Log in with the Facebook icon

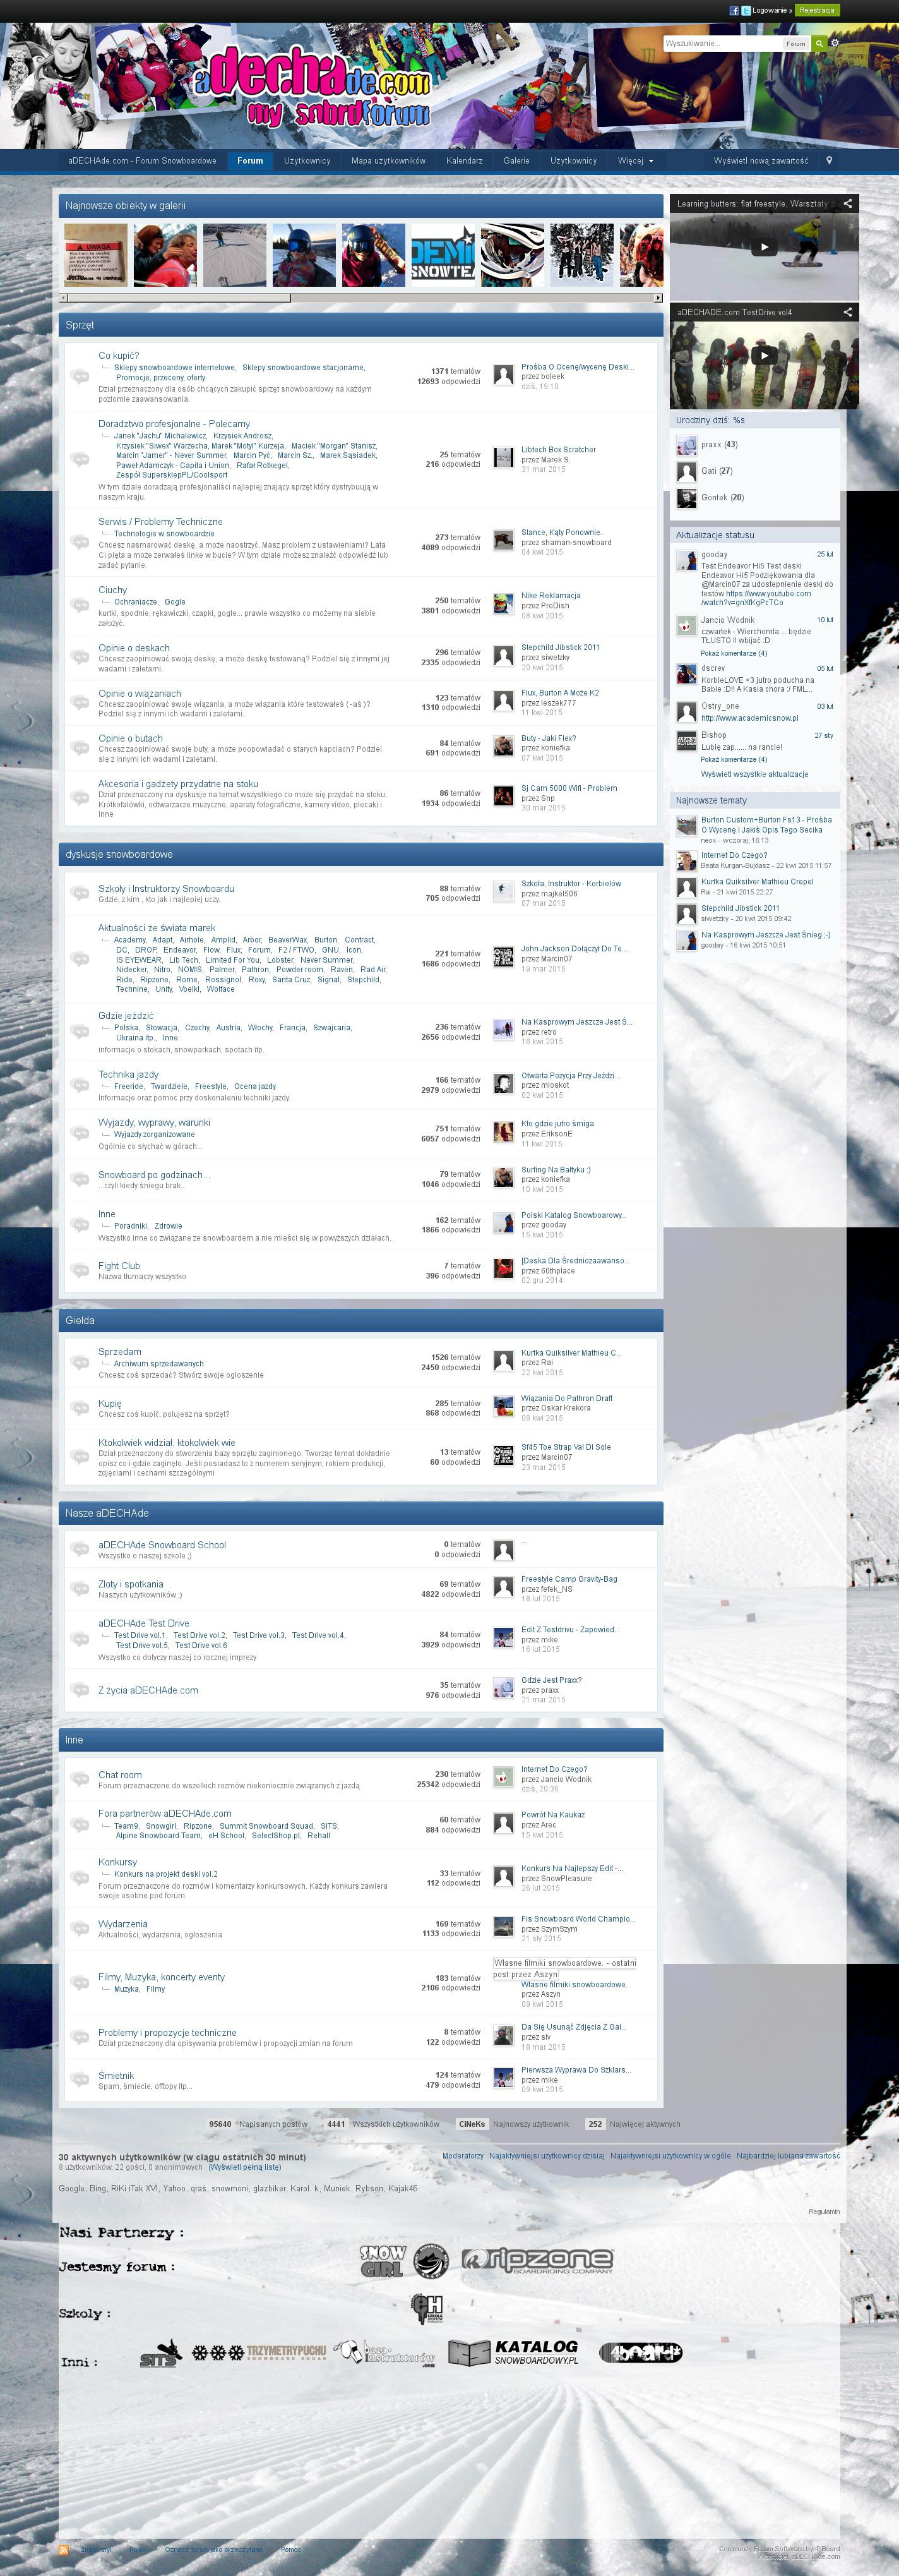tap(734, 10)
